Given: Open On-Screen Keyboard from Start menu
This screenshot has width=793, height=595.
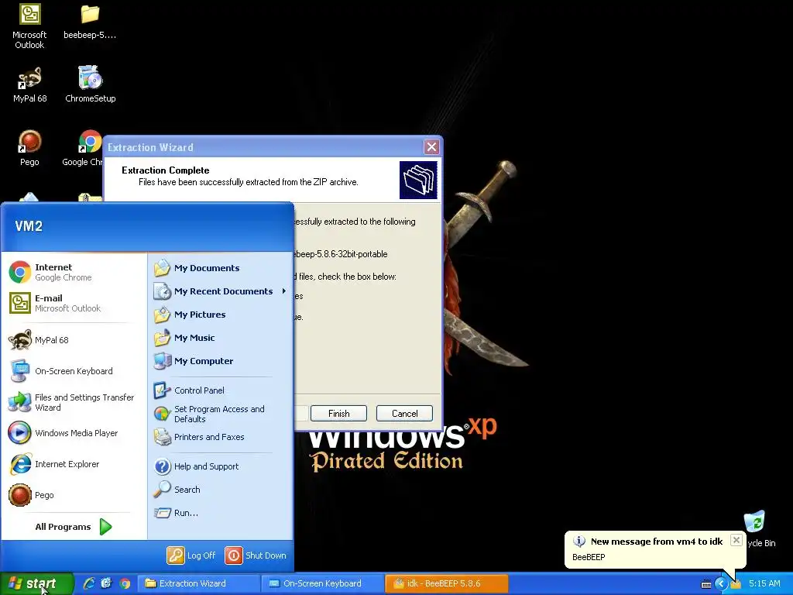Looking at the screenshot, I should tap(74, 371).
